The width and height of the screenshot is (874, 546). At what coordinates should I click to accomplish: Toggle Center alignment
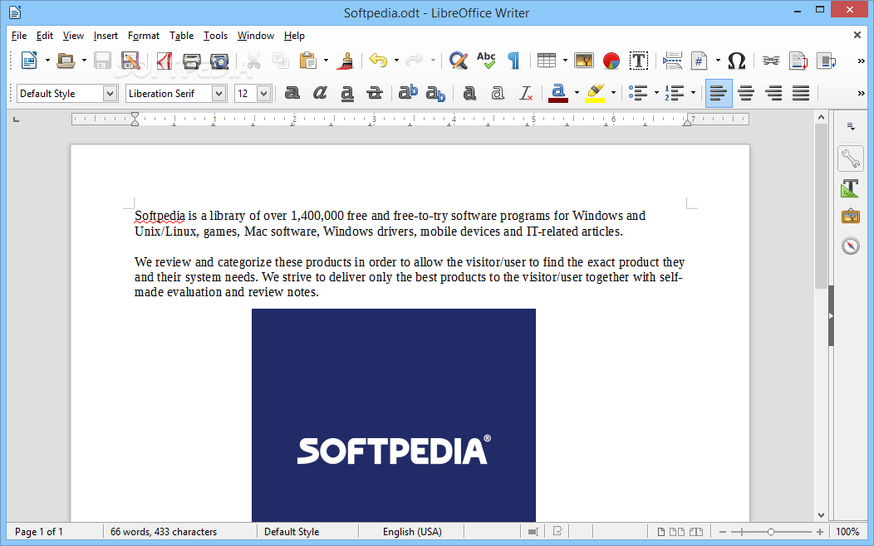(746, 93)
